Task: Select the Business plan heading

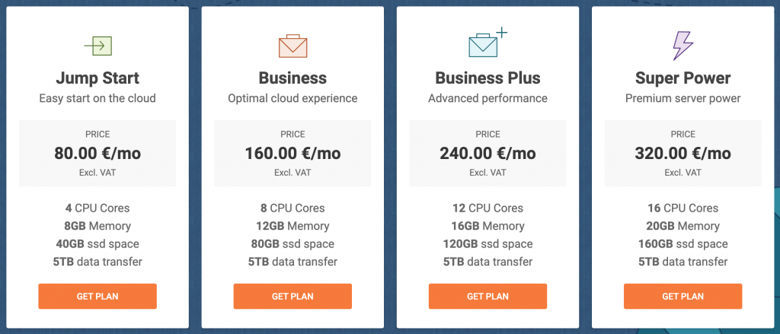Action: [x=292, y=78]
